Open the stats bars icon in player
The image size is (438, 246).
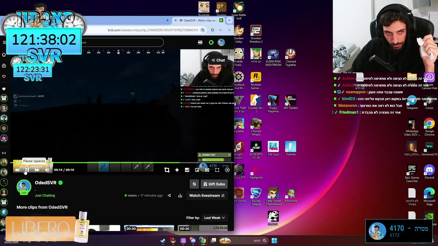coord(187,170)
